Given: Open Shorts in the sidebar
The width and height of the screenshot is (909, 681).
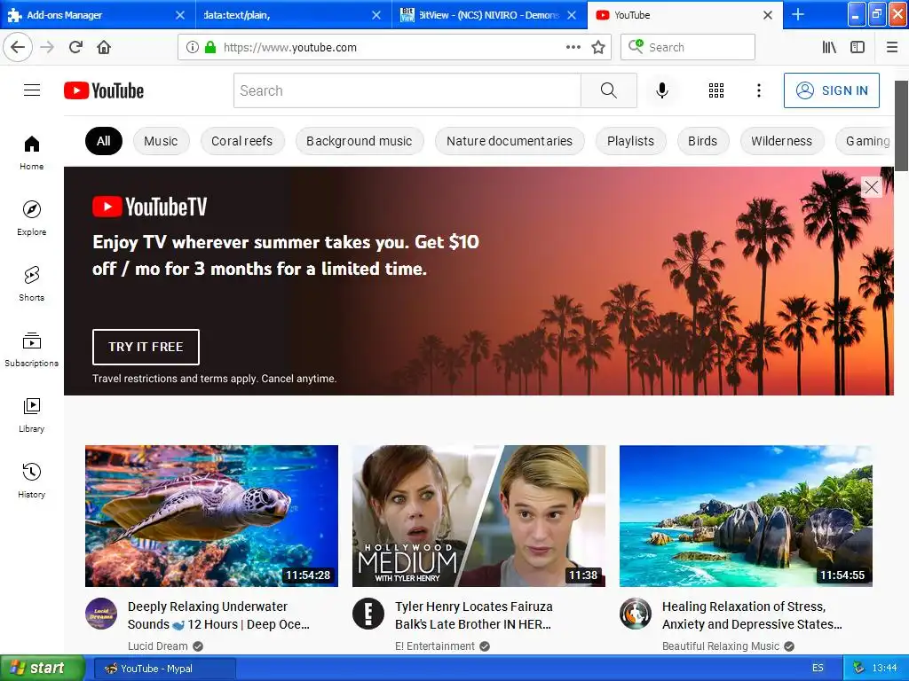Looking at the screenshot, I should [x=32, y=284].
